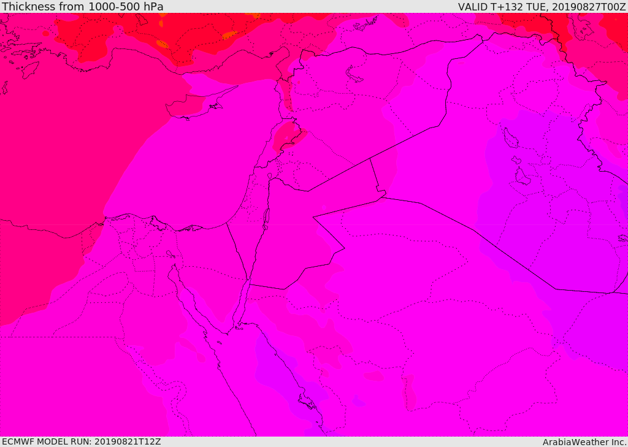628x447 pixels.
Task: Click the 'VALID T+132 TUE, 20190827T00Z' label
Action: [x=542, y=6]
